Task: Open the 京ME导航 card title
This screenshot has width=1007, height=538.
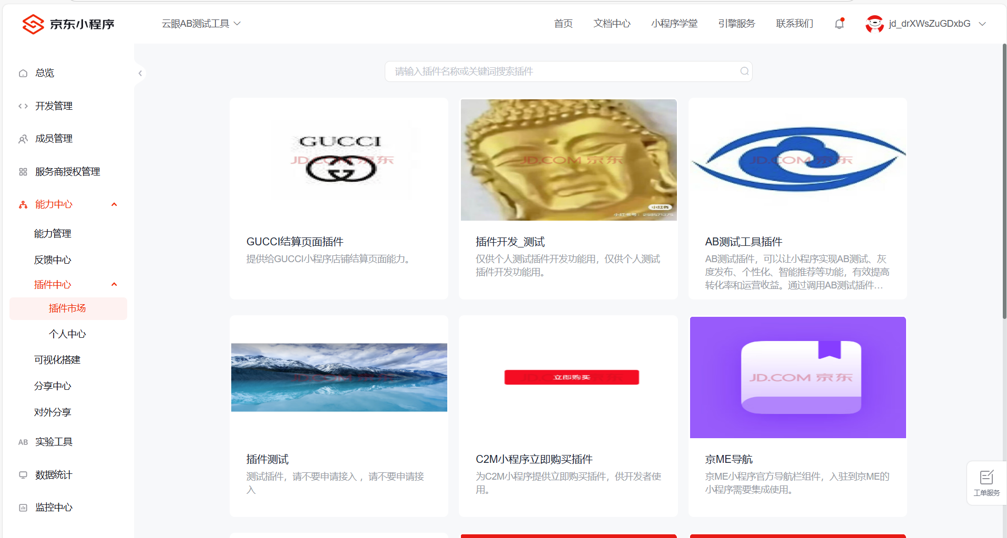Action: [728, 459]
